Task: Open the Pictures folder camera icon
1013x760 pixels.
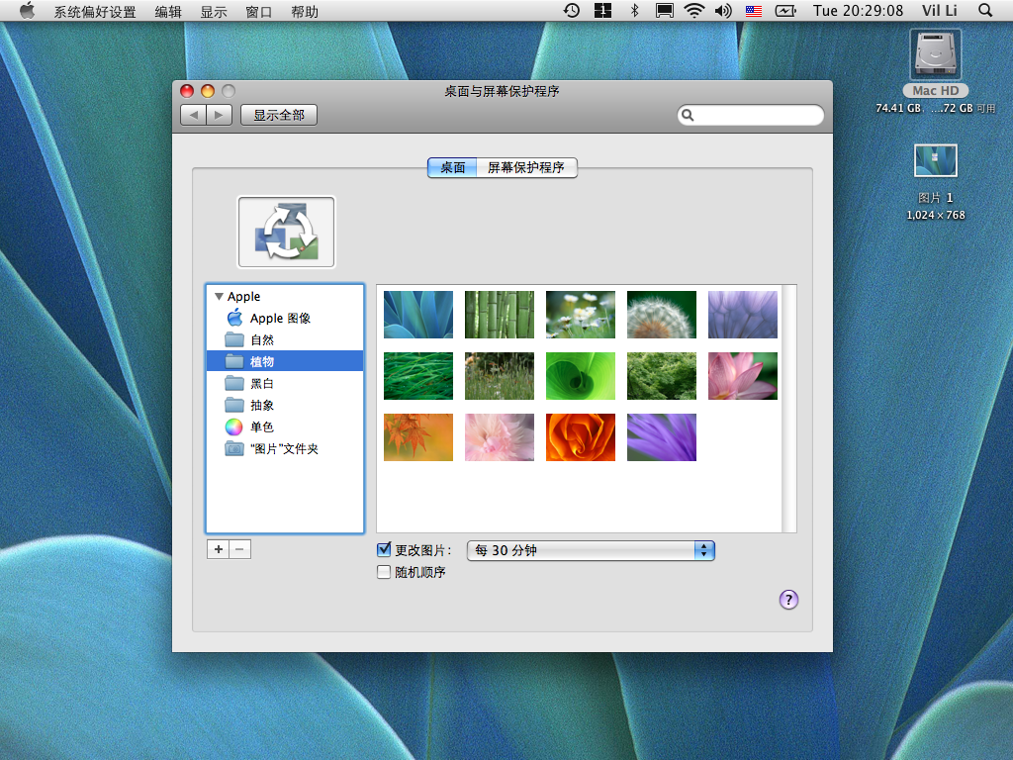Action: pyautogui.click(x=234, y=448)
